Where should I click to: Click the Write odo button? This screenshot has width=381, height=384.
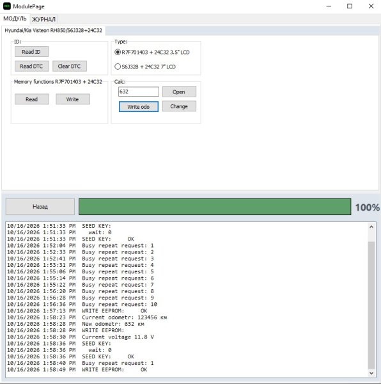tap(139, 106)
